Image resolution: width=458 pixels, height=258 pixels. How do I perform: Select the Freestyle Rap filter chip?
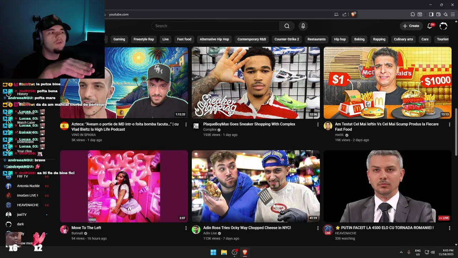[144, 39]
